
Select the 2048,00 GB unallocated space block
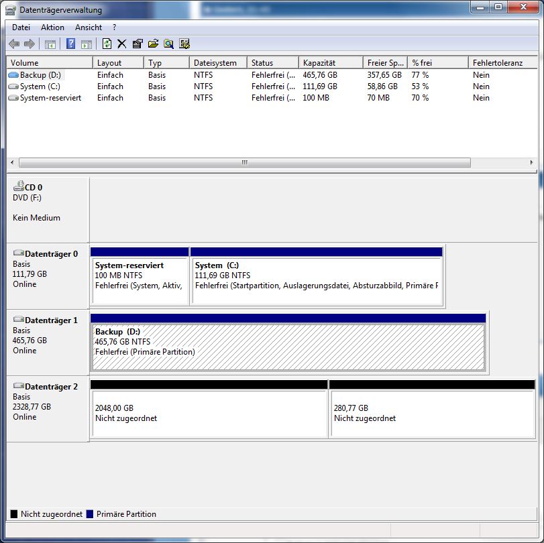point(209,409)
